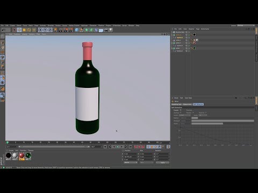Add a Light object

(x=111, y=30)
